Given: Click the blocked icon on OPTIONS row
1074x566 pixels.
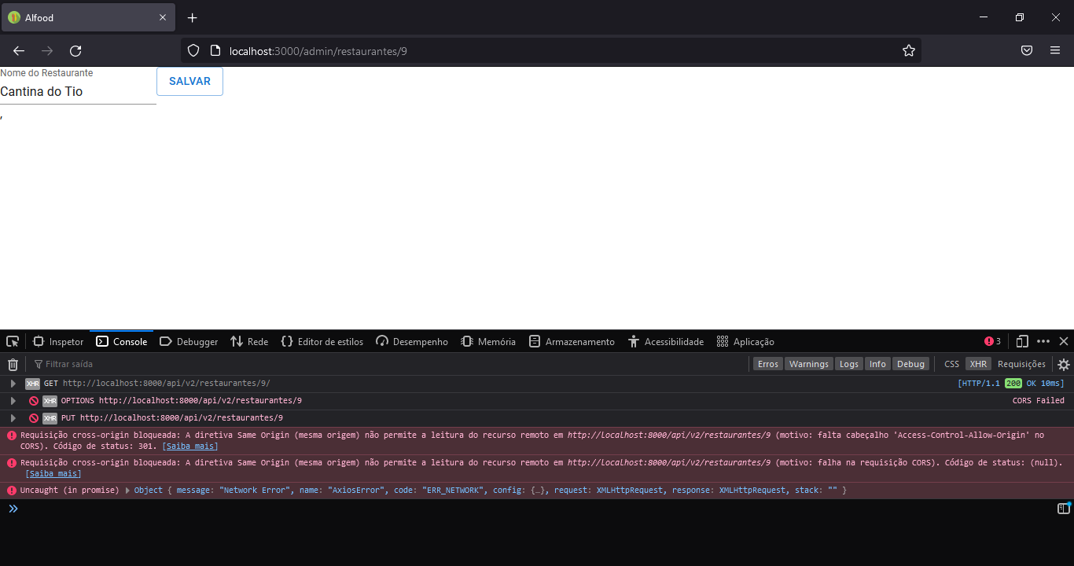Looking at the screenshot, I should (34, 401).
